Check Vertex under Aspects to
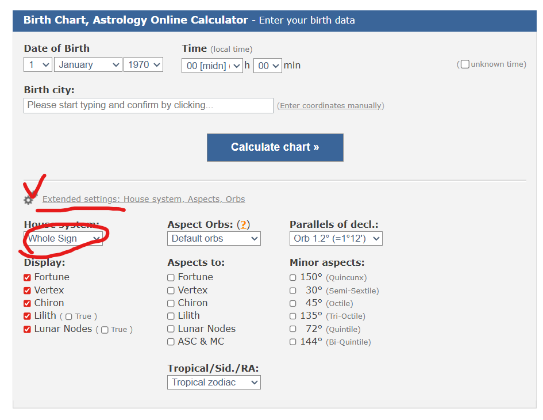 point(171,291)
